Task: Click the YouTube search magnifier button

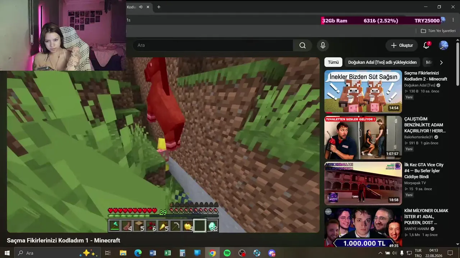Action: click(x=303, y=46)
